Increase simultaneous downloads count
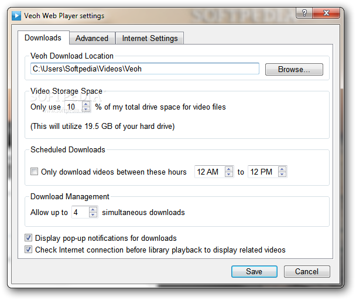 click(93, 210)
